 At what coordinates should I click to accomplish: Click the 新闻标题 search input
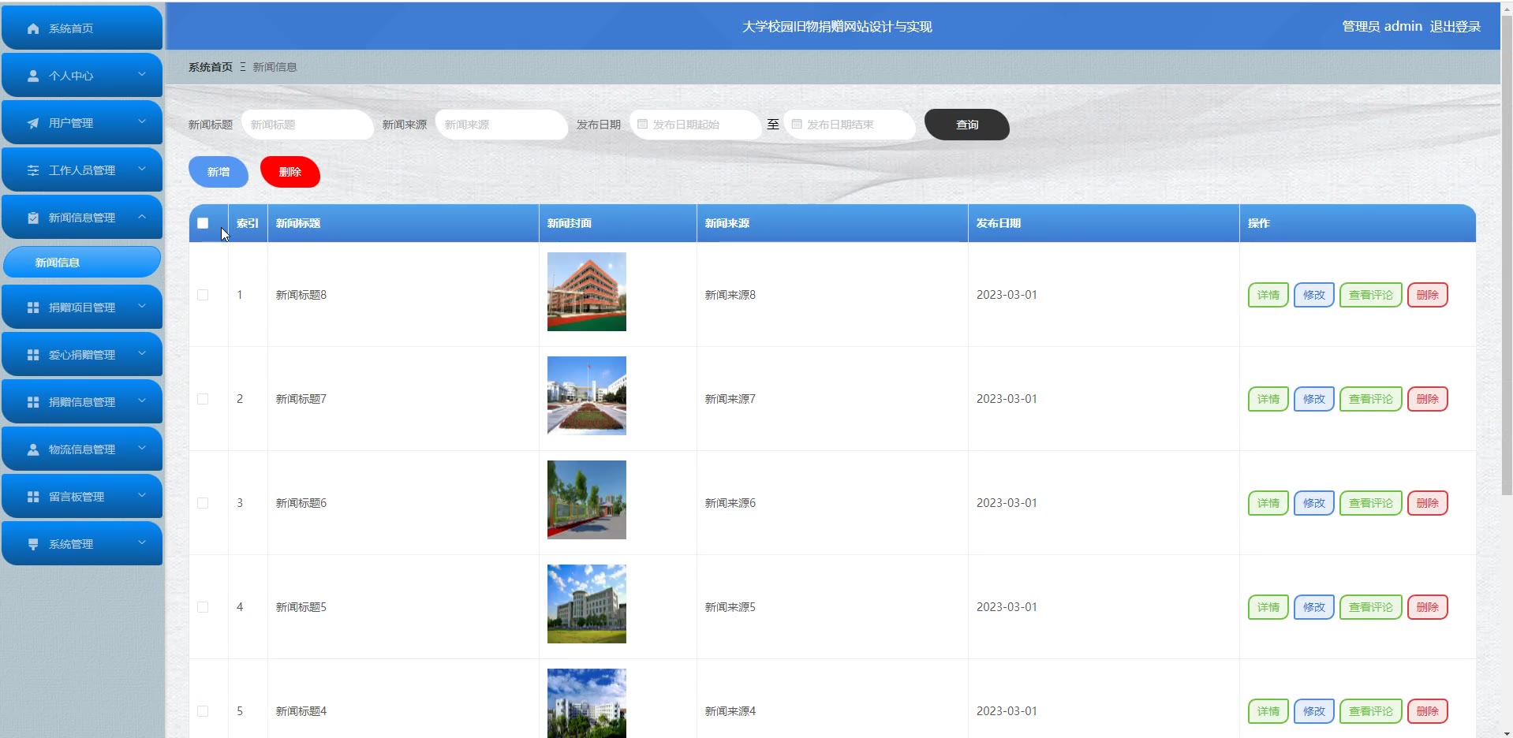pos(308,125)
